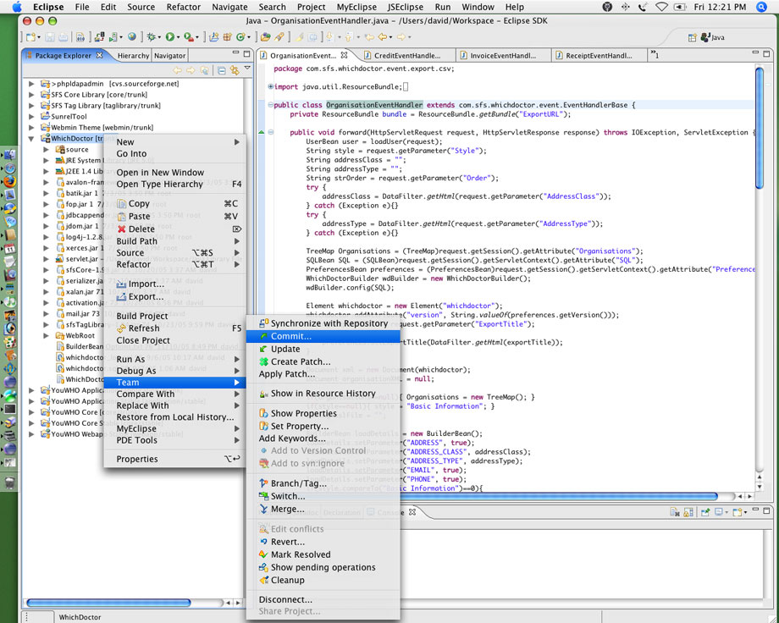Expand the collapsed import block in editor
The height and width of the screenshot is (623, 779).
(271, 87)
